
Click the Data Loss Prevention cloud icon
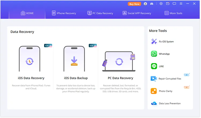tap(154, 103)
